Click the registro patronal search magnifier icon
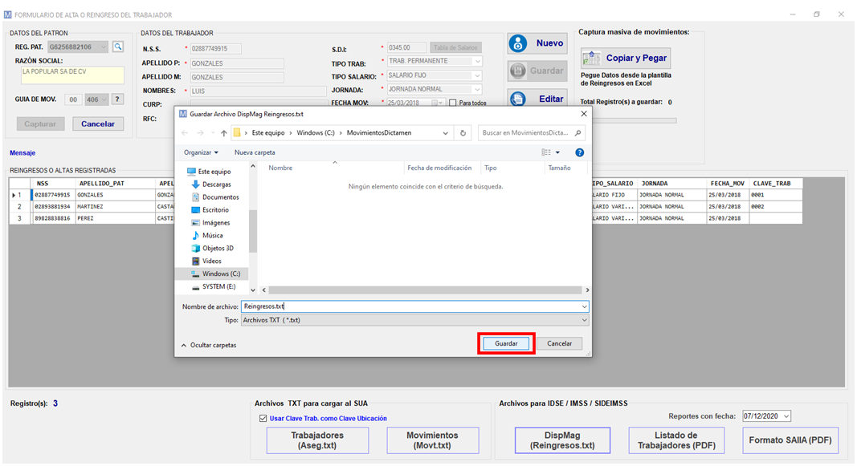 pos(117,47)
